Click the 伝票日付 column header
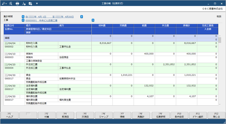This screenshot has height=124, width=226. click(14, 26)
